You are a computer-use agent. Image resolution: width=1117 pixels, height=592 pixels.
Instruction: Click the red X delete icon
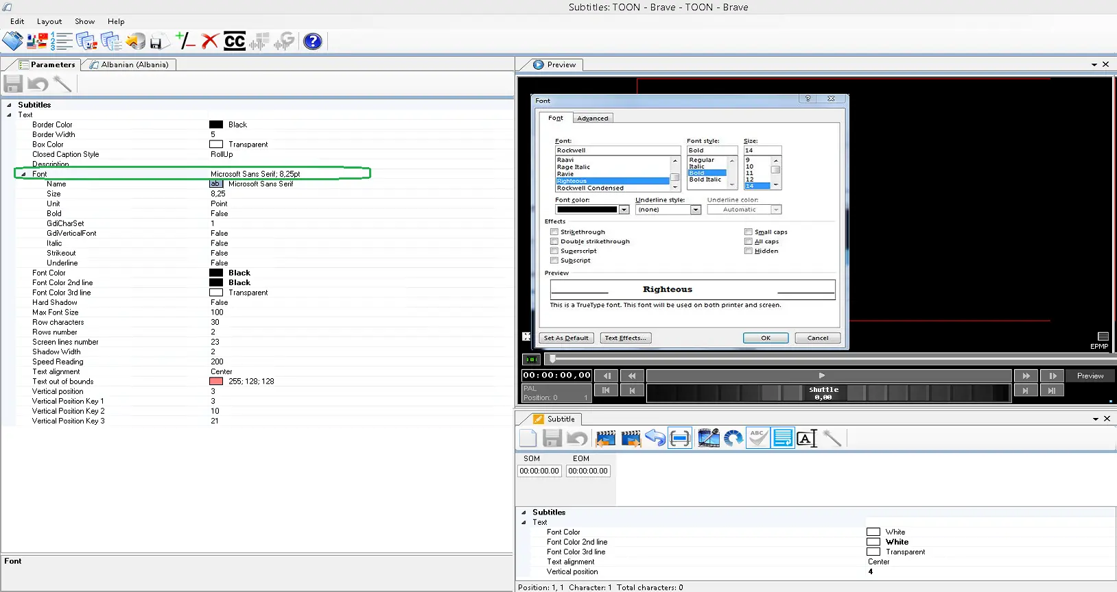click(210, 42)
